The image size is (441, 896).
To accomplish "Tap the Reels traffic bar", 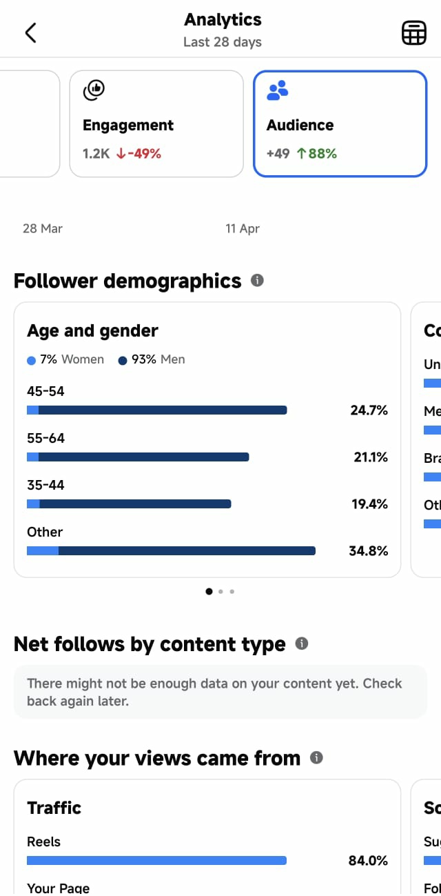I will pos(156,860).
